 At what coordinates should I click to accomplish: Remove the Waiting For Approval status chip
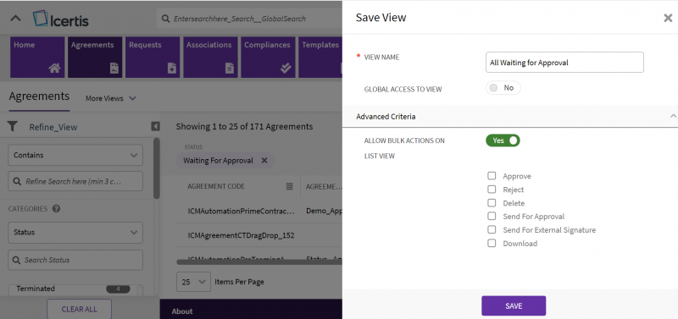click(x=264, y=161)
